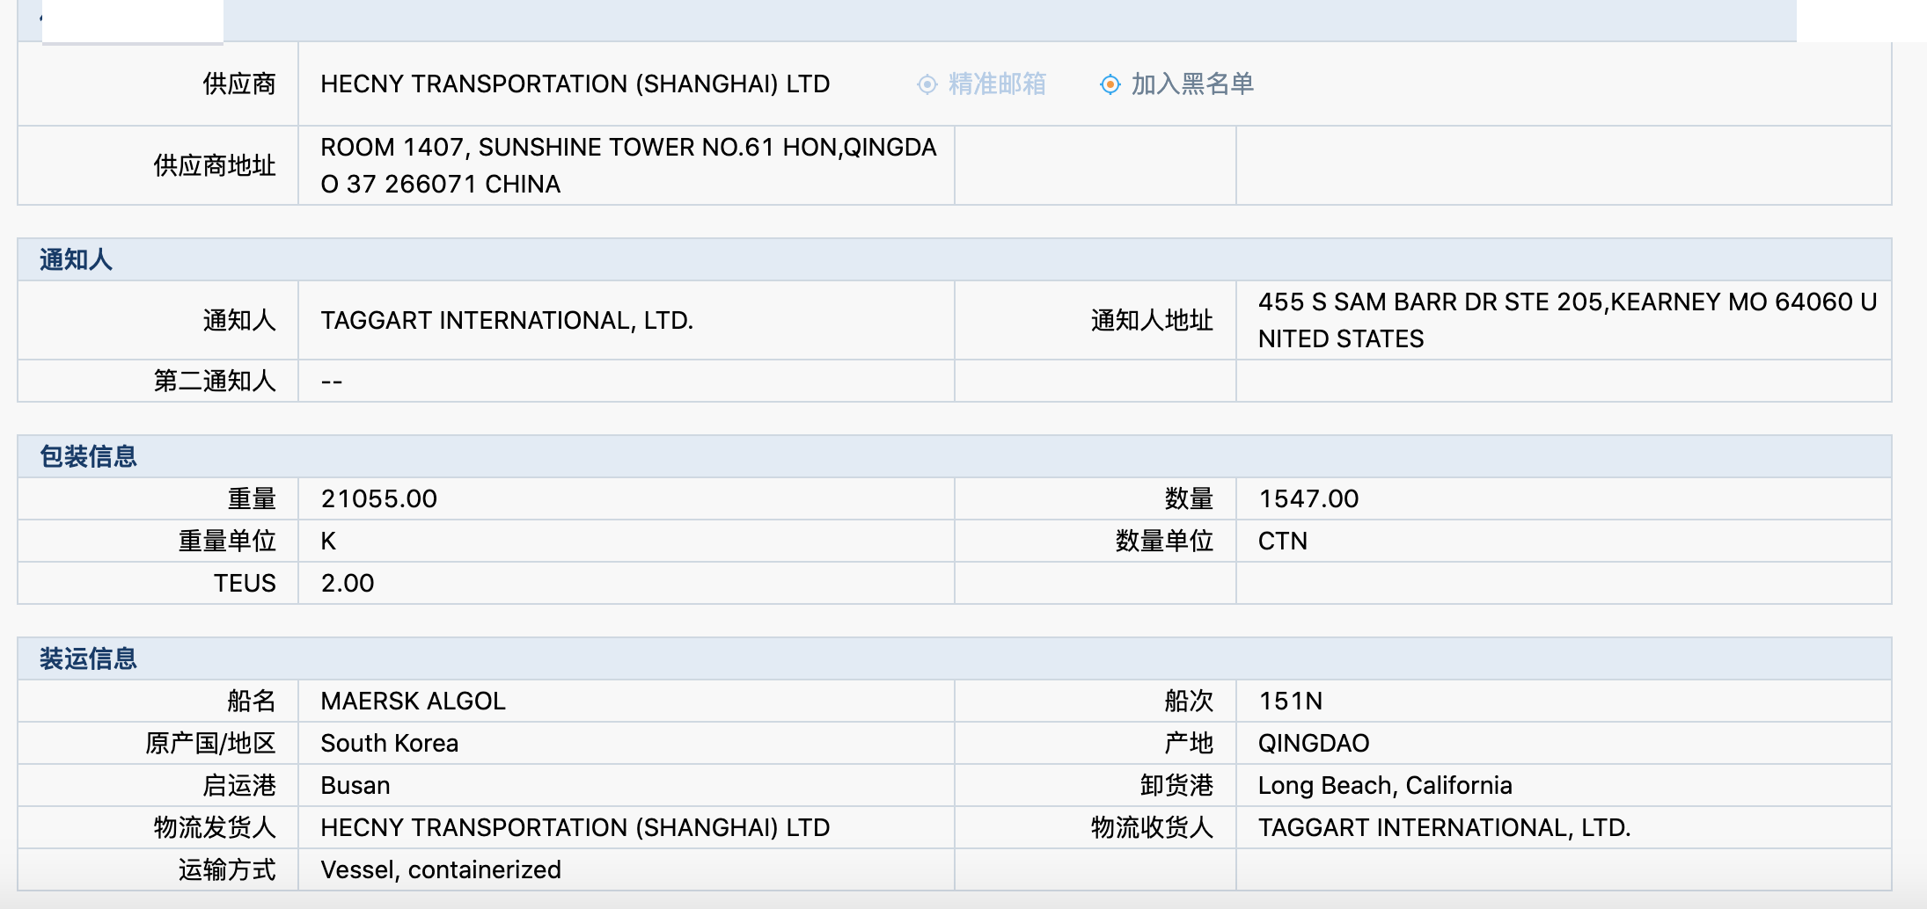Add supplier via 加入黑名单 link

pos(1192,84)
